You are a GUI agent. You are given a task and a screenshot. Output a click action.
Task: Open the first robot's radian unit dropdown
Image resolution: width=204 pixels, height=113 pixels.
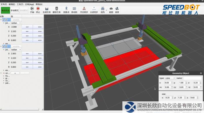pos(16,23)
